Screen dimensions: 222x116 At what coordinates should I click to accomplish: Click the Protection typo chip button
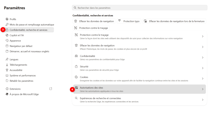pyautogui.click(x=129, y=21)
